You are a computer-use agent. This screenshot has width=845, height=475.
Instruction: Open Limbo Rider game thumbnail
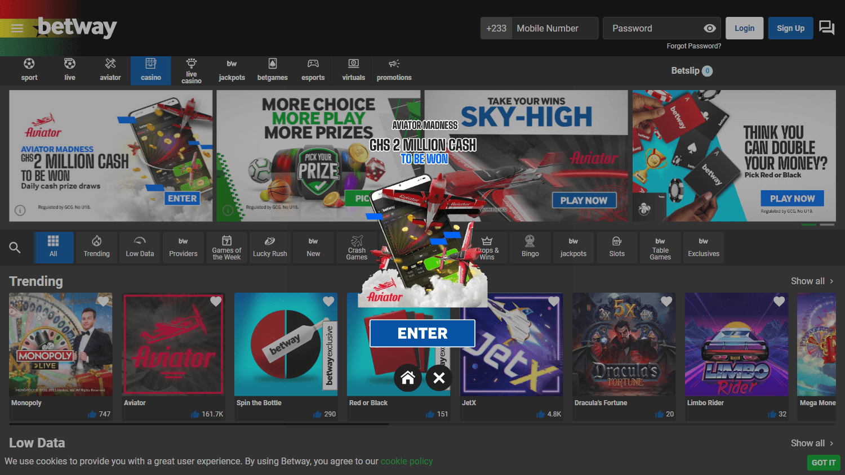[x=737, y=344]
